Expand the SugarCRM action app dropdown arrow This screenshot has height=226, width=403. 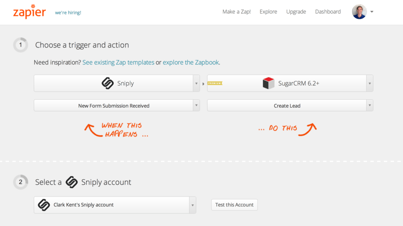tap(369, 83)
